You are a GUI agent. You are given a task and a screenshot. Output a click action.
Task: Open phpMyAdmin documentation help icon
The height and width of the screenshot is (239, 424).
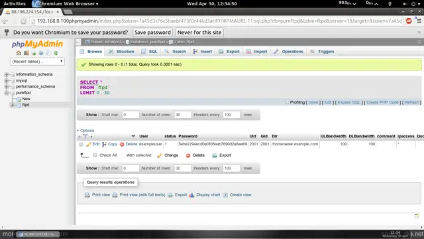coord(41,53)
